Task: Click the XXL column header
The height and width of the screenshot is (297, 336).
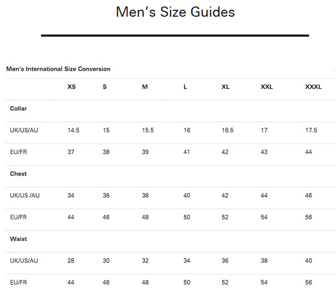Action: pyautogui.click(x=267, y=87)
